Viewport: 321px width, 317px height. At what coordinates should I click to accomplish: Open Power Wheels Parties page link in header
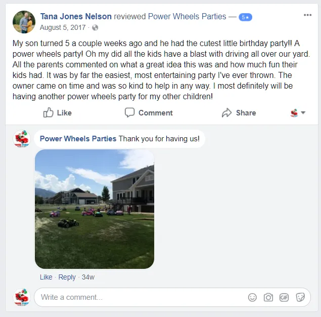(x=187, y=16)
